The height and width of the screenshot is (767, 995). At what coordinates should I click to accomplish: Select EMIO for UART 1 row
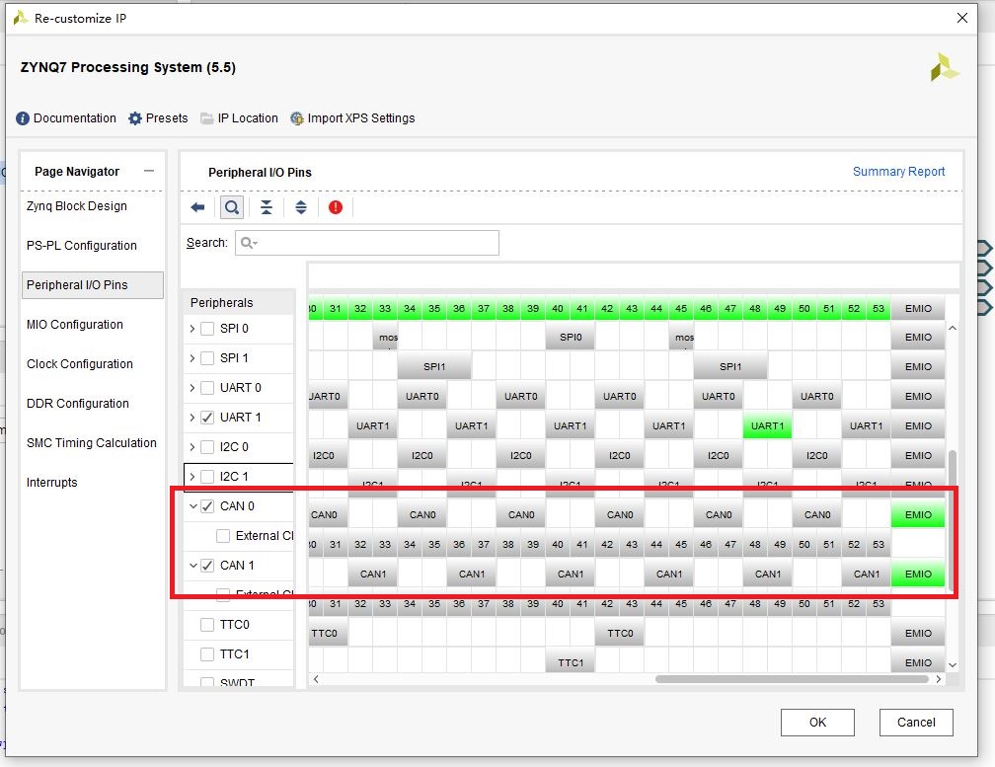pos(918,426)
